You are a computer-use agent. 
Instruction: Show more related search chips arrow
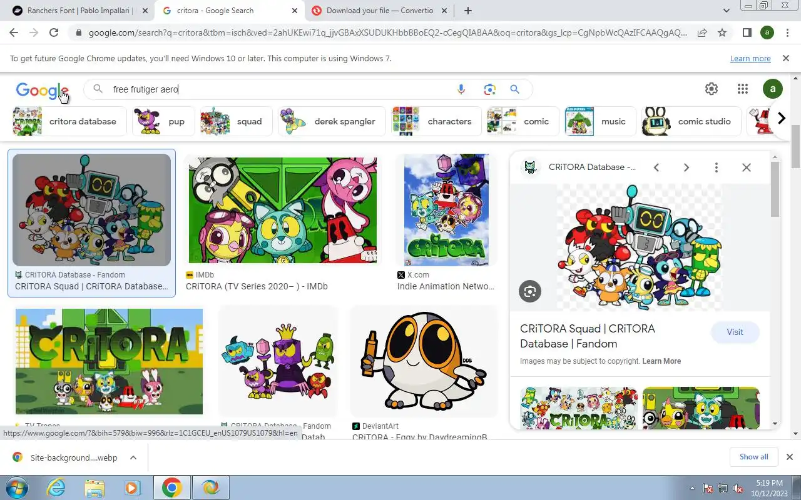[x=781, y=118]
